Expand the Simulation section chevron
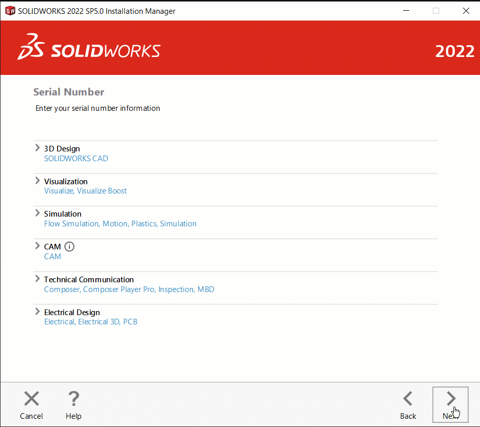The image size is (480, 427). pyautogui.click(x=37, y=213)
